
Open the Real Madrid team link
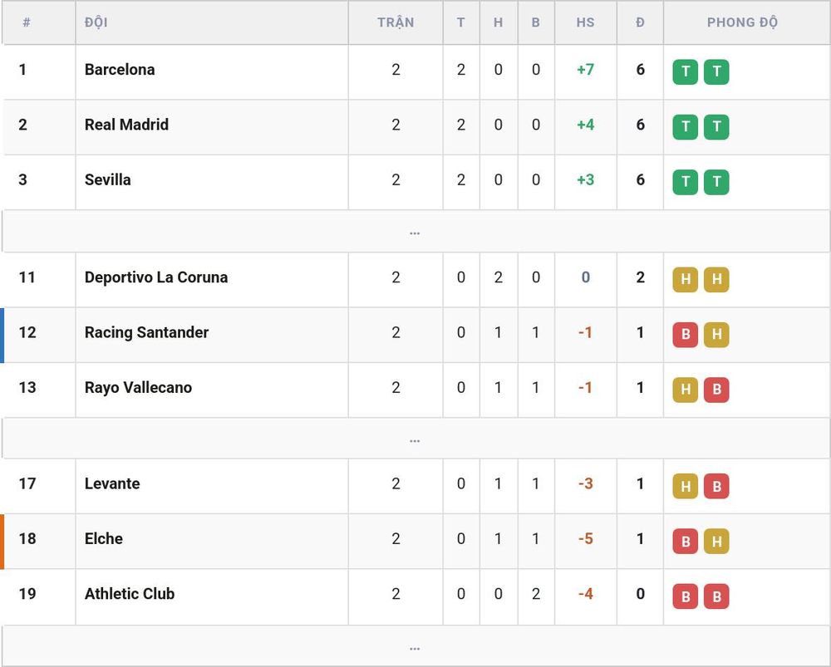pyautogui.click(x=126, y=125)
